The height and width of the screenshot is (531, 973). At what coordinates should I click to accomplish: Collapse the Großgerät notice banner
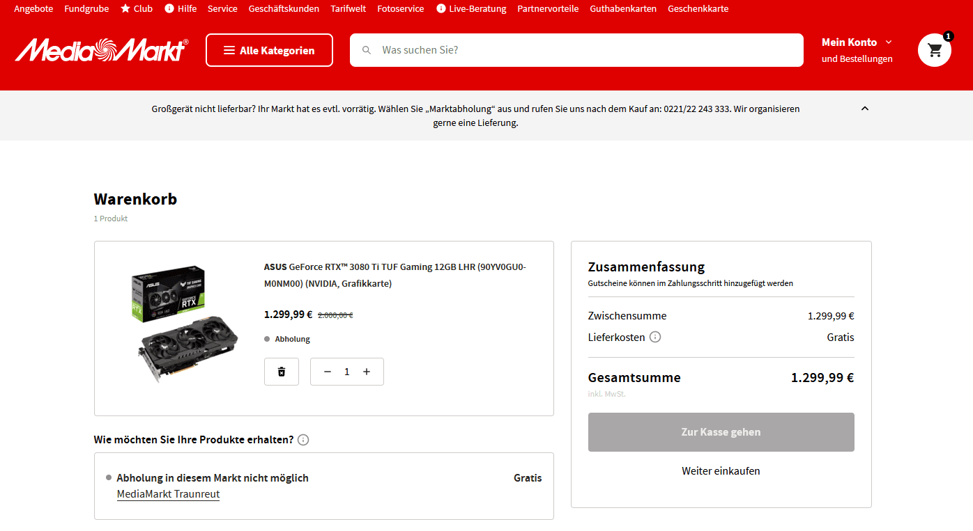pyautogui.click(x=865, y=109)
